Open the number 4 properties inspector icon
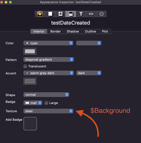 click(60, 14)
